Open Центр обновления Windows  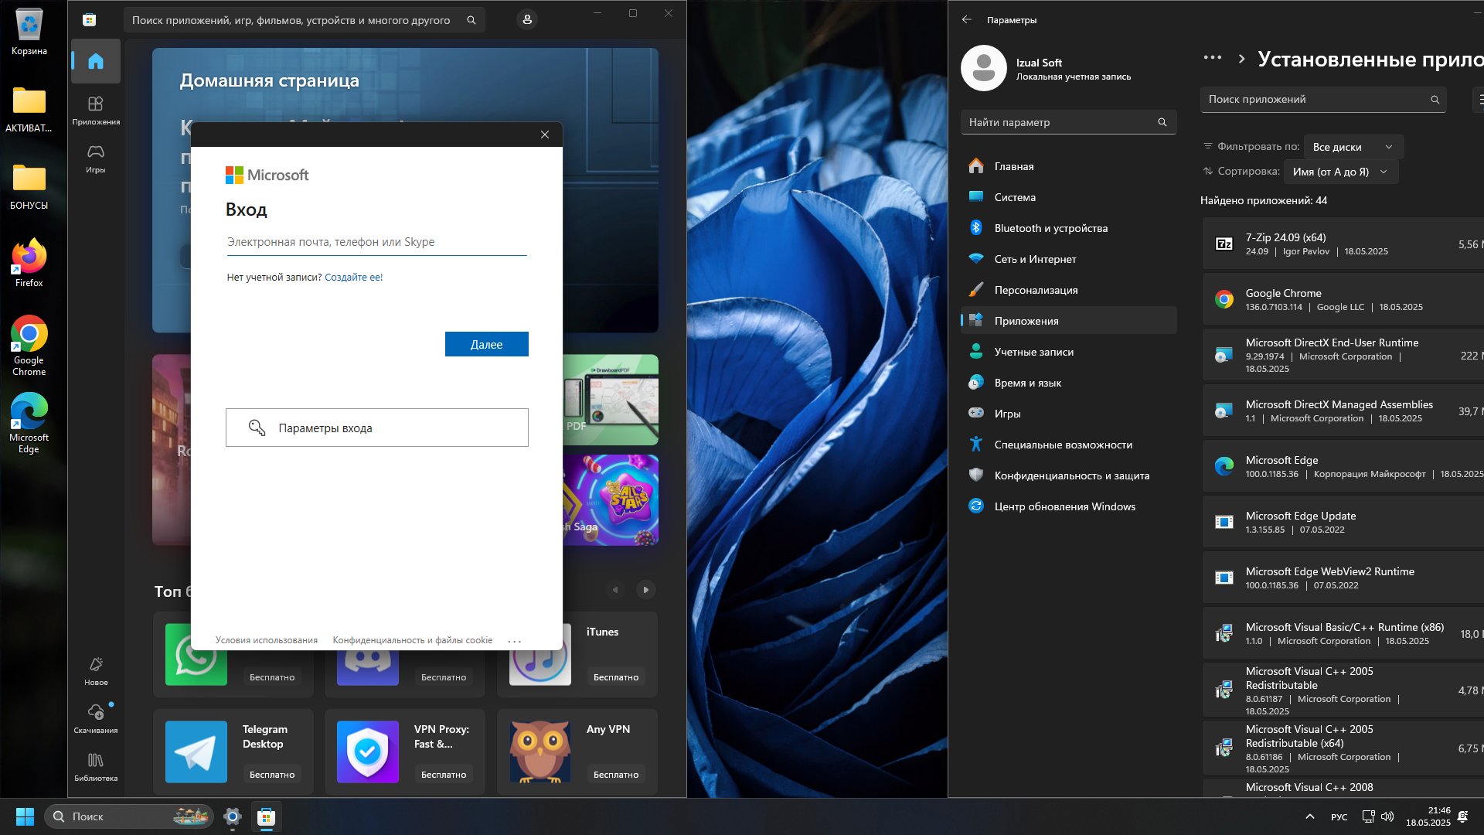click(x=1068, y=506)
